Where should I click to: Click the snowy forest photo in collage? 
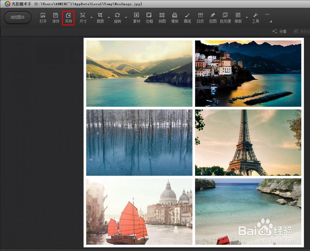(139, 142)
